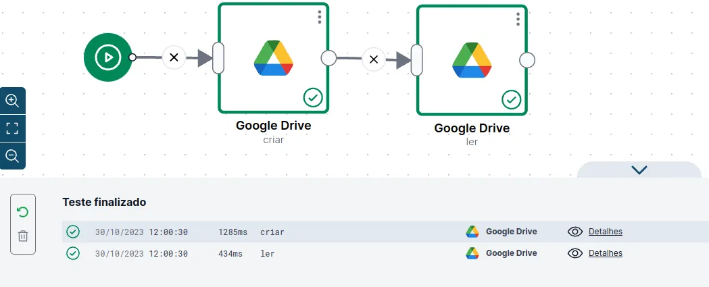Zoom in on the canvas
Screen dimensions: 709x287
coord(12,101)
